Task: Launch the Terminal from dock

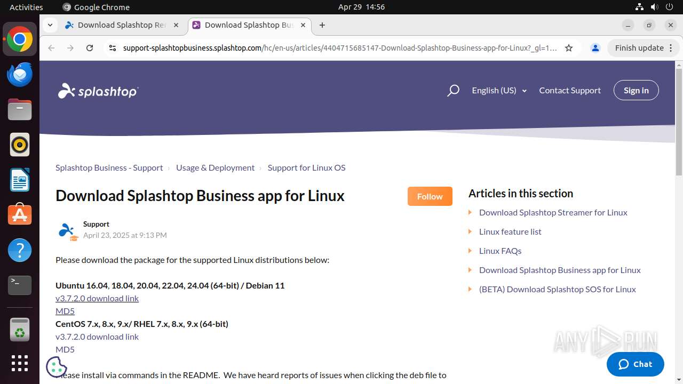Action: 20,285
